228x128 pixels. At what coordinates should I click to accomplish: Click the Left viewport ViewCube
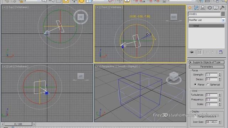pyautogui.click(x=81, y=76)
